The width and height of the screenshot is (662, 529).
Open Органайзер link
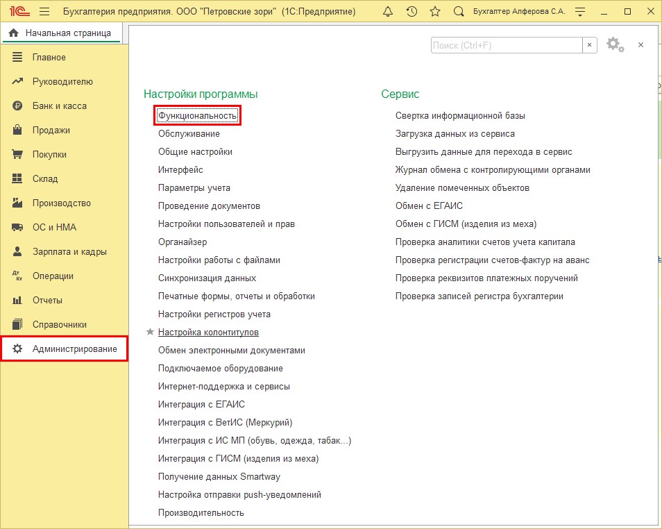click(x=183, y=242)
